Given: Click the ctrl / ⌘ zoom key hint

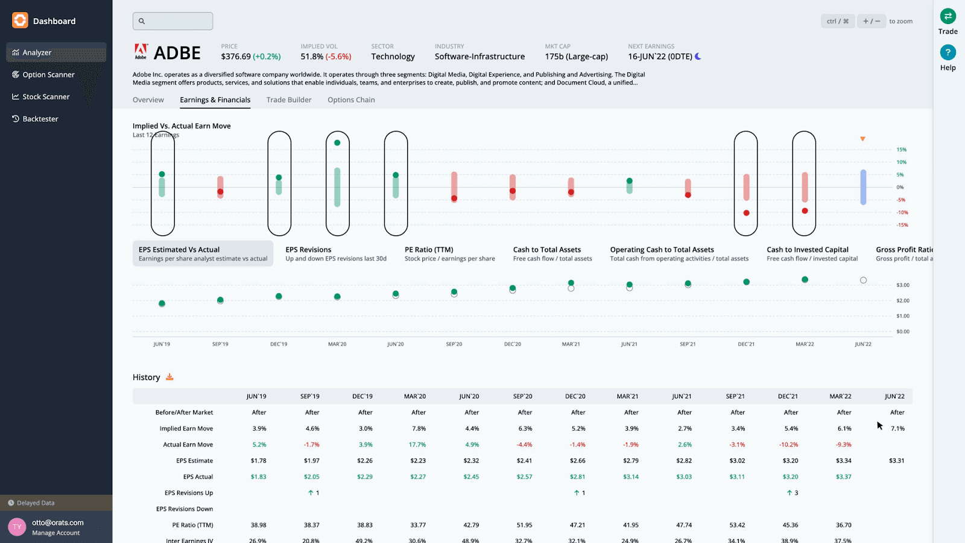Looking at the screenshot, I should pyautogui.click(x=838, y=21).
